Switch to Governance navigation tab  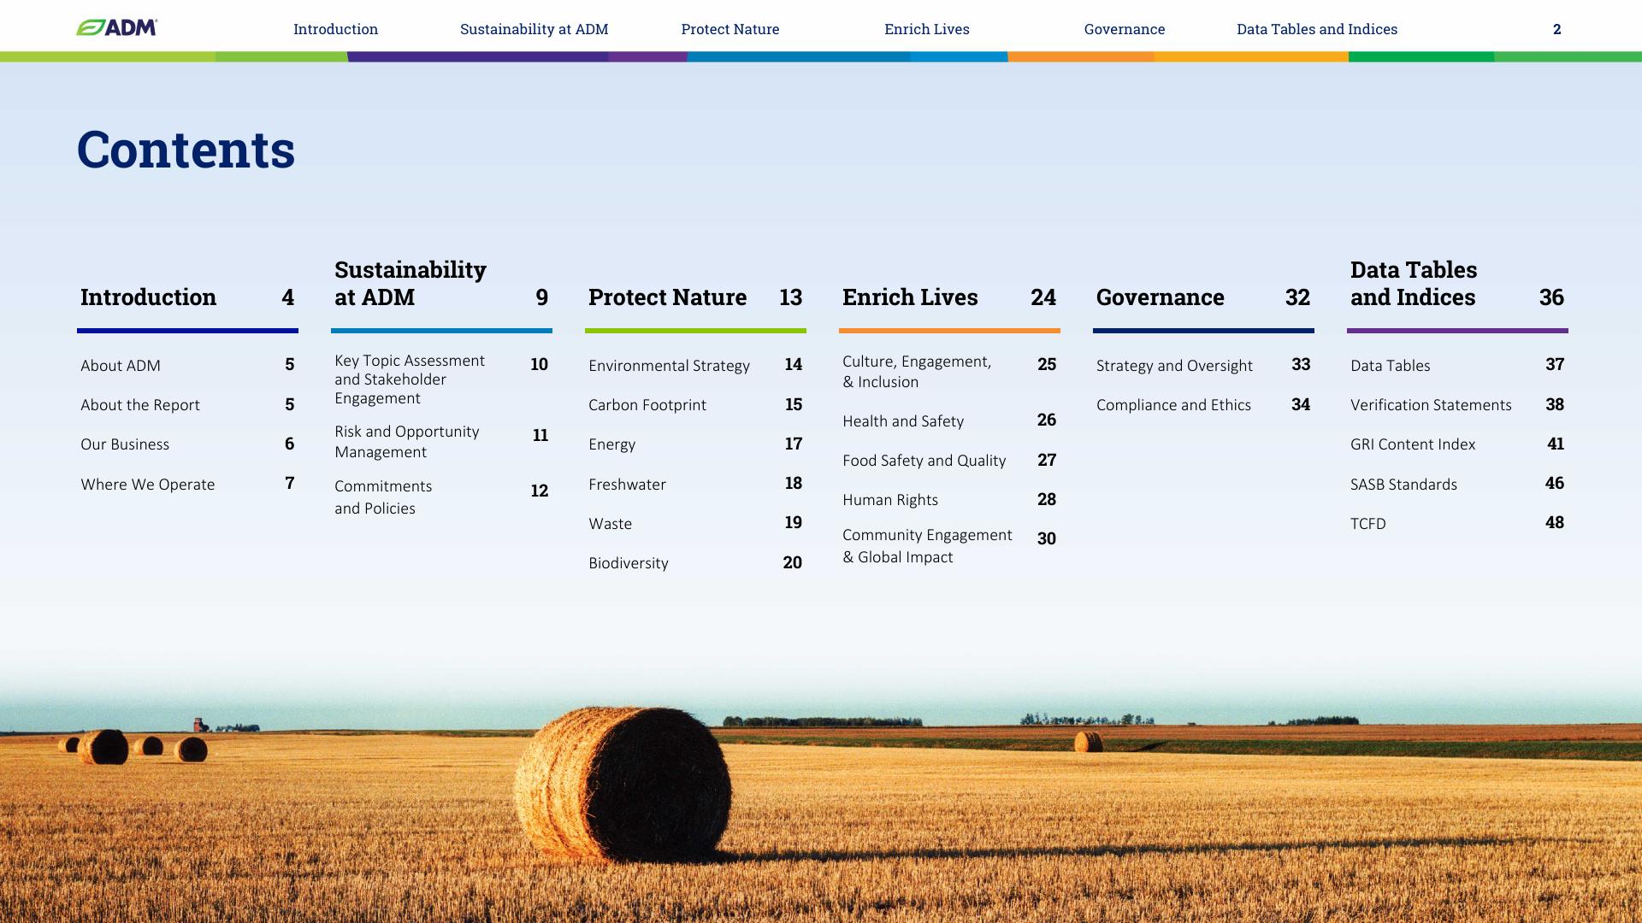(x=1124, y=29)
